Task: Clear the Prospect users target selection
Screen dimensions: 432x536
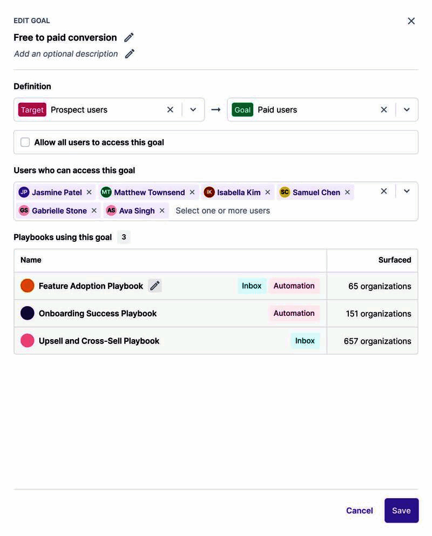Action: point(170,110)
